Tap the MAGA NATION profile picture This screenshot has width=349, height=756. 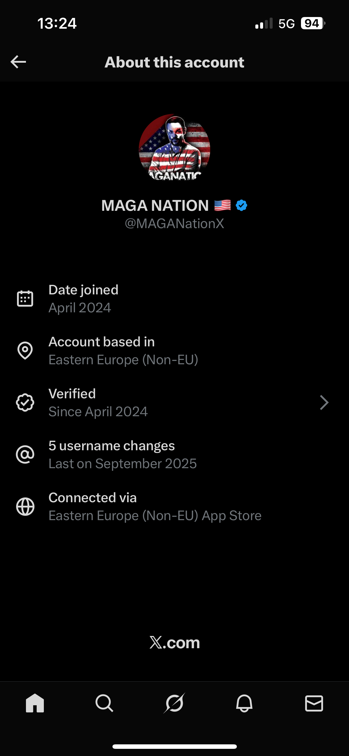[x=174, y=147]
